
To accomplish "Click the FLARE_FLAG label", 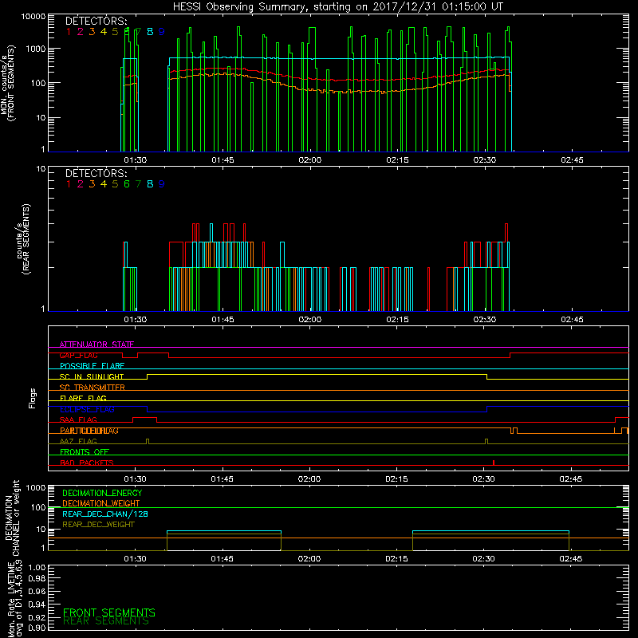I will pos(83,398).
